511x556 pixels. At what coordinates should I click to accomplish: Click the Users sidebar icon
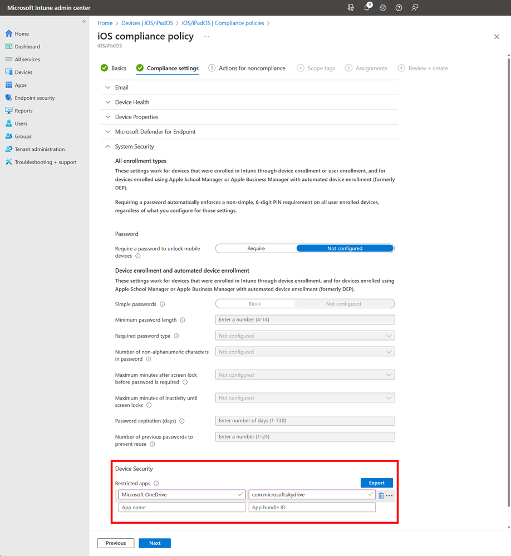9,124
